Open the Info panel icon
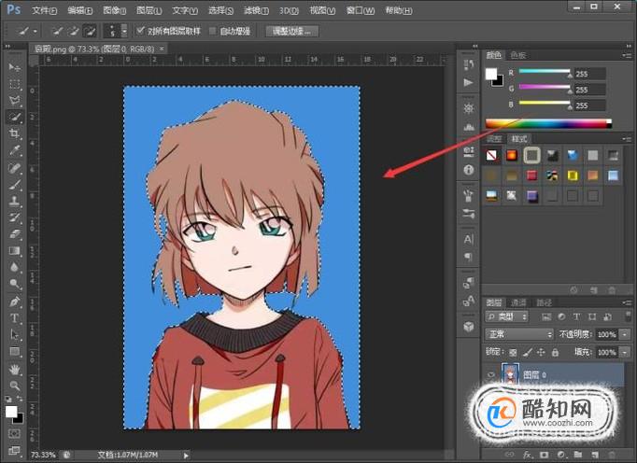 468,170
